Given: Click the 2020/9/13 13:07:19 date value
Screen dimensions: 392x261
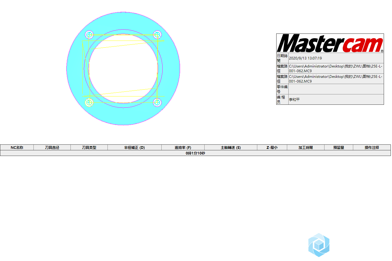Looking at the screenshot, I should (x=305, y=58).
